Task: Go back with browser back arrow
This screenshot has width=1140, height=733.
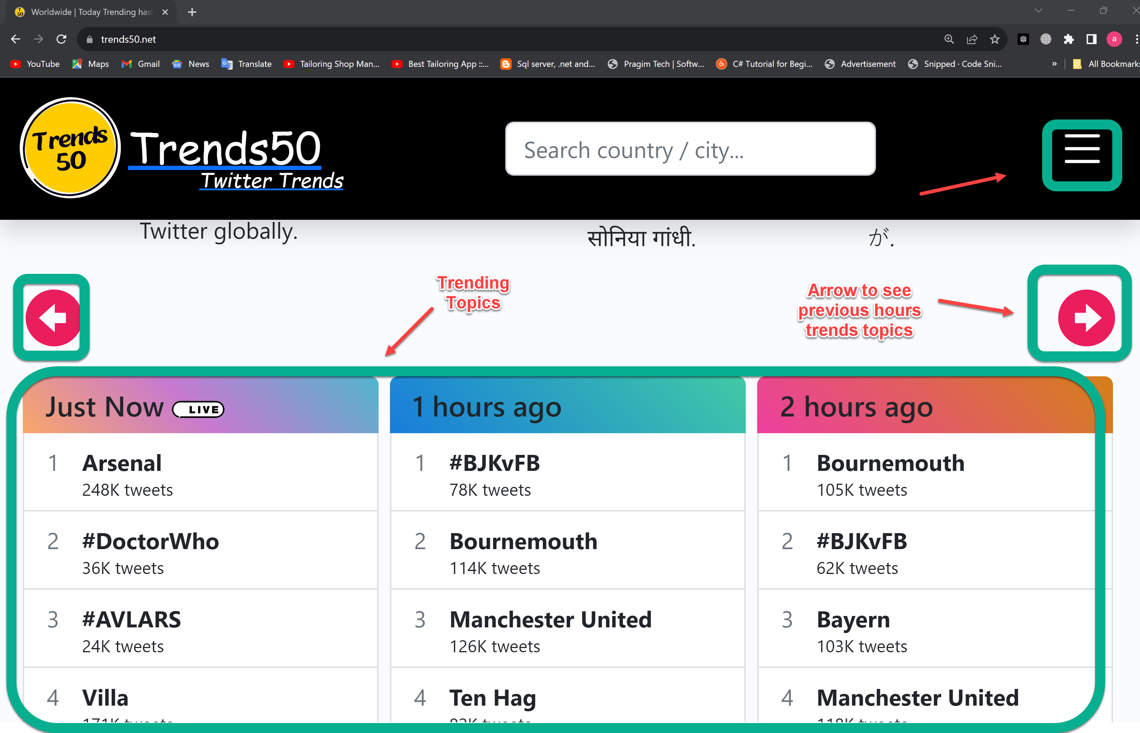Action: [16, 39]
